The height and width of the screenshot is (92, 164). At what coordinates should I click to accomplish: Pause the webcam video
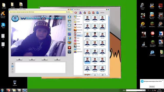pyautogui.click(x=45, y=59)
